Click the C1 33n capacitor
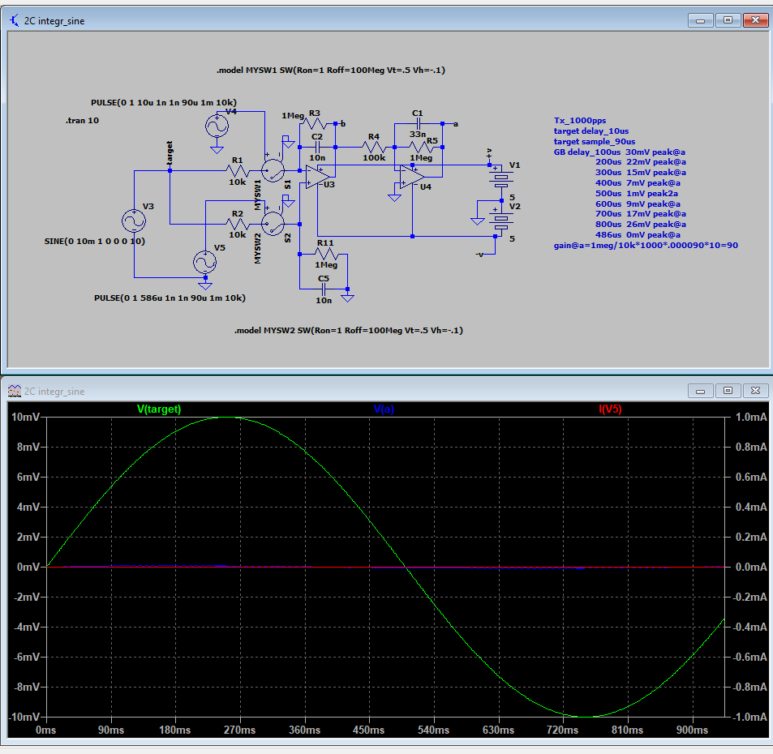The width and height of the screenshot is (773, 754). pos(417,124)
